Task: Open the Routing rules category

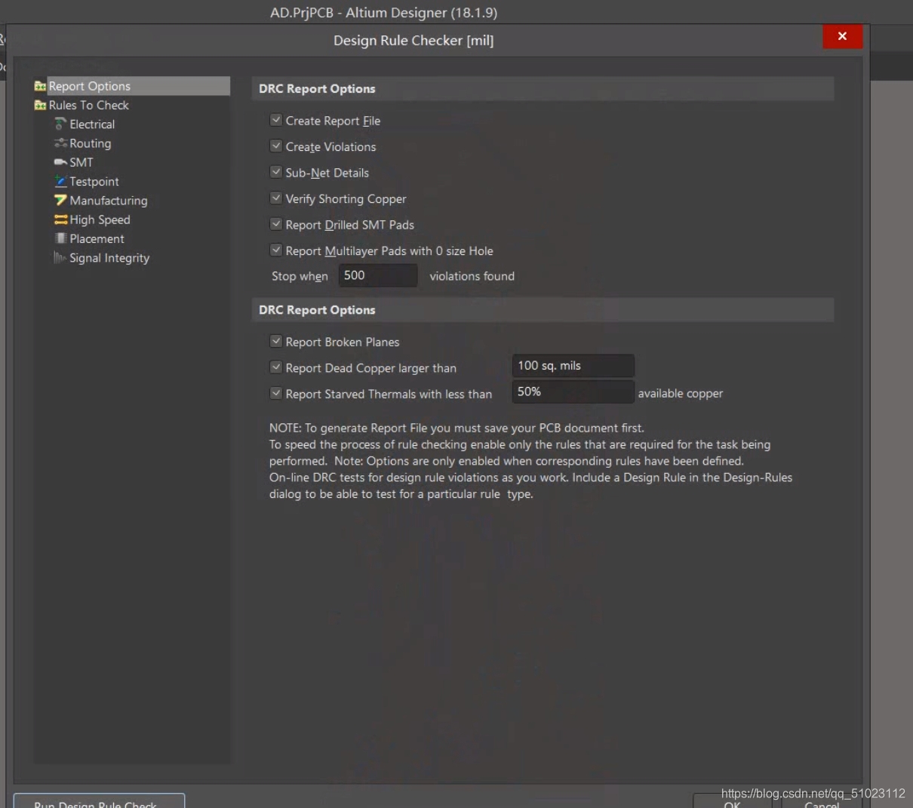Action: (90, 143)
